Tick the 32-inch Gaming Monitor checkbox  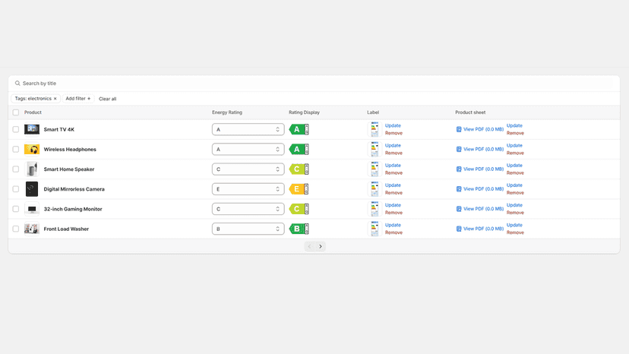[x=16, y=209]
